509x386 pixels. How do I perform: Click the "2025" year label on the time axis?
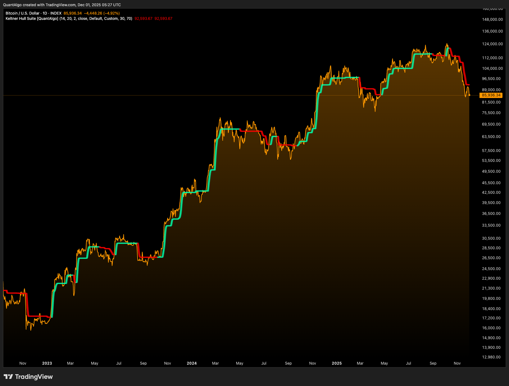[337, 363]
